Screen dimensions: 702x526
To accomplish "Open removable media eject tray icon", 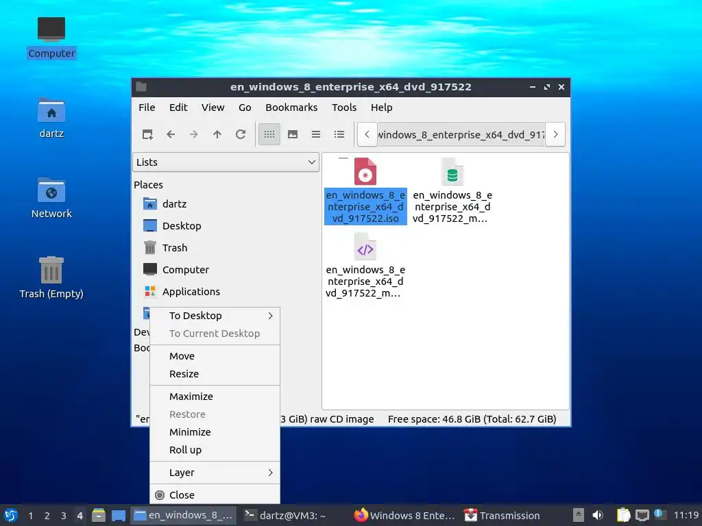I will click(x=579, y=515).
